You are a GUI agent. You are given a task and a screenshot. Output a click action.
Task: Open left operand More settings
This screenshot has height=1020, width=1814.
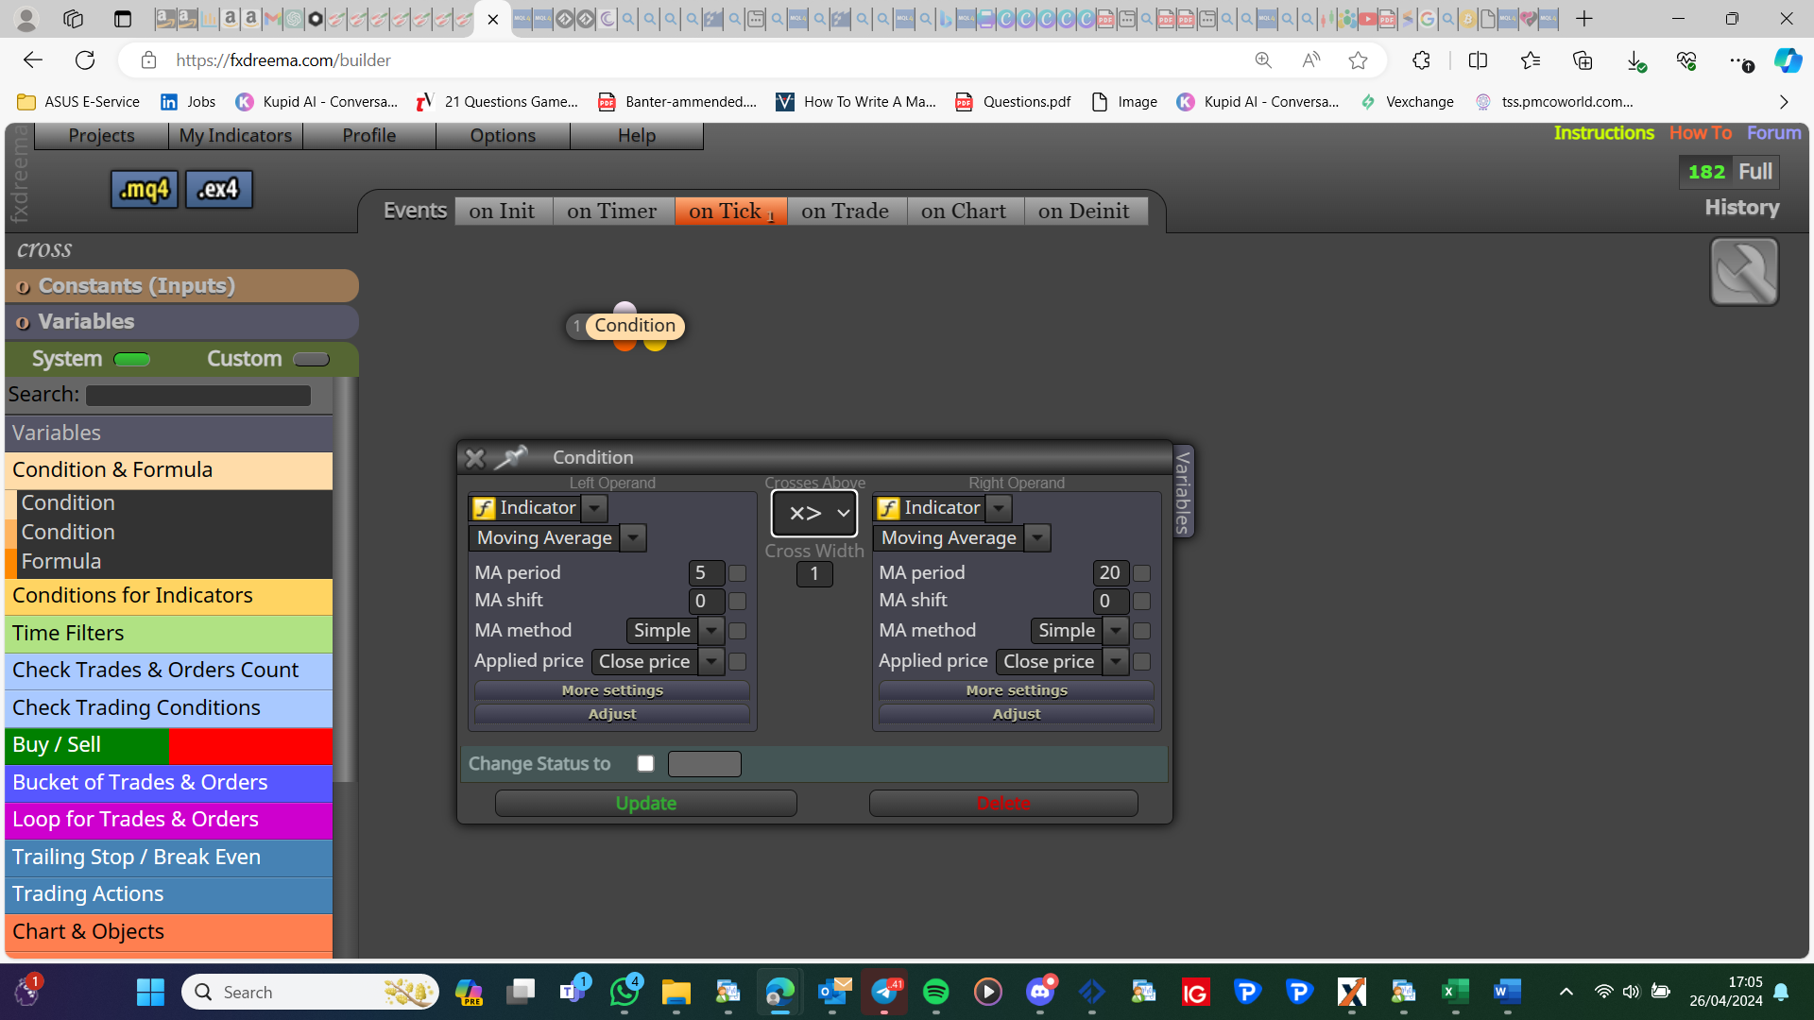(612, 690)
